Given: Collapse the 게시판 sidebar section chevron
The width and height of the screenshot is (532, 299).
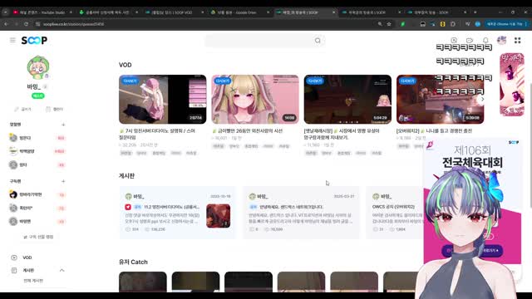Looking at the screenshot, I should [x=62, y=270].
